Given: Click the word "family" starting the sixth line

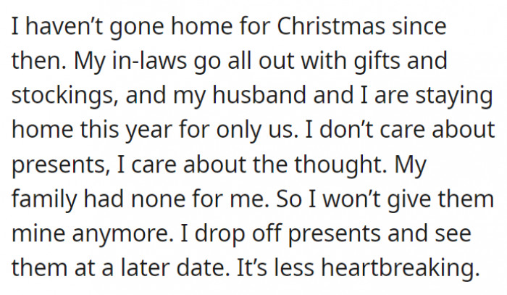Looking at the screenshot, I should (x=44, y=199).
